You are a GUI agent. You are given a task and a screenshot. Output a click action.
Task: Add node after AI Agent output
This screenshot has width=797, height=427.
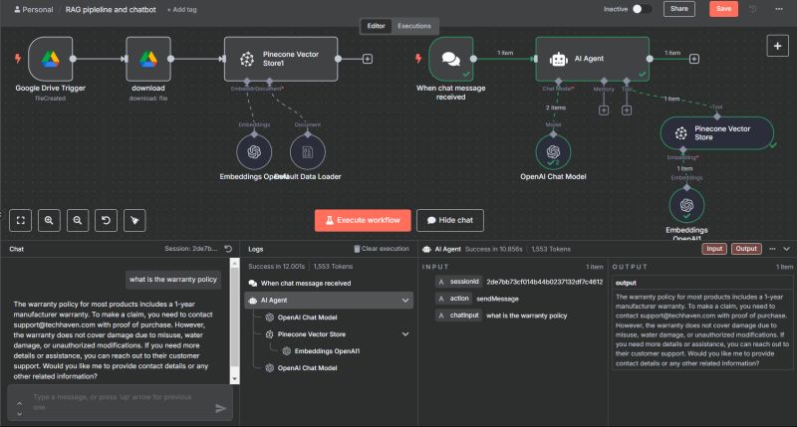coord(693,59)
